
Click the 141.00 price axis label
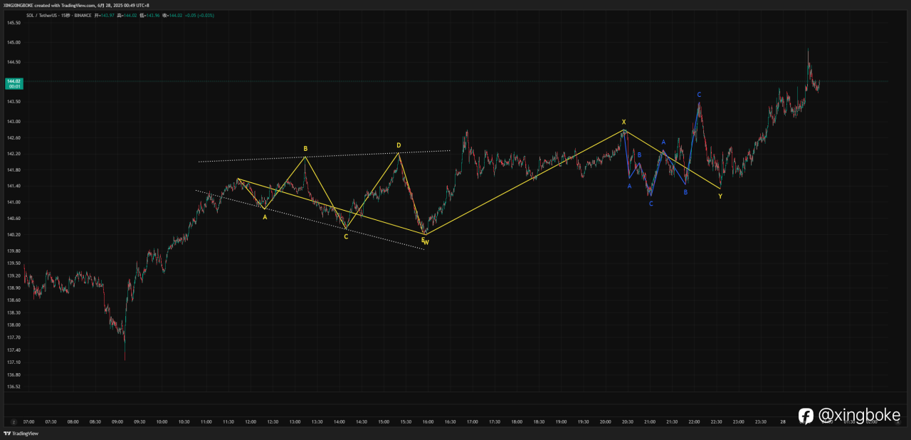(x=14, y=202)
